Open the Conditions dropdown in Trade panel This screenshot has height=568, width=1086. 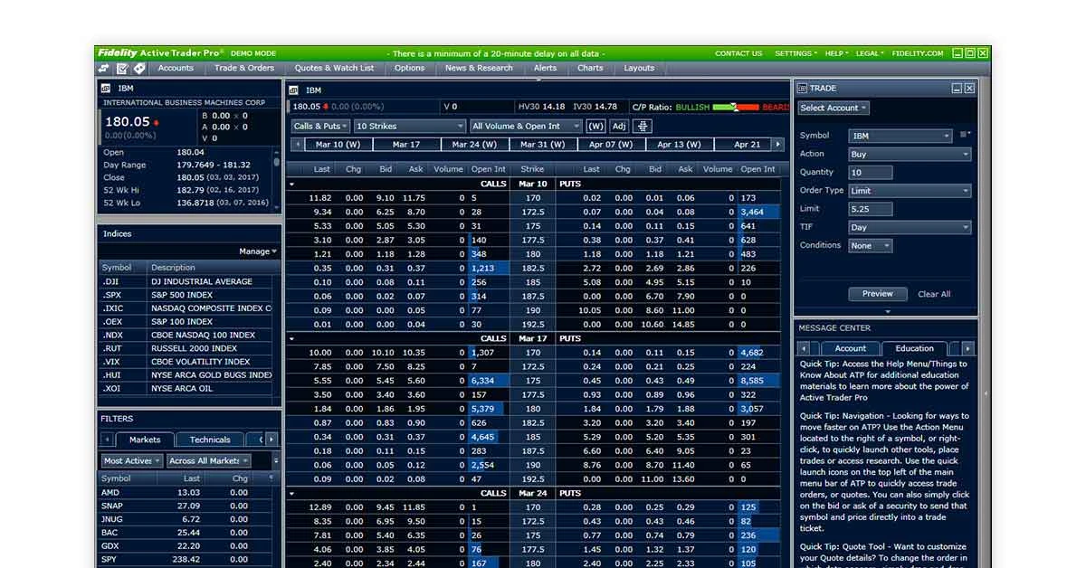point(870,245)
